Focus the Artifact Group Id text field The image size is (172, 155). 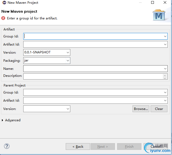pyautogui.click(x=95, y=36)
